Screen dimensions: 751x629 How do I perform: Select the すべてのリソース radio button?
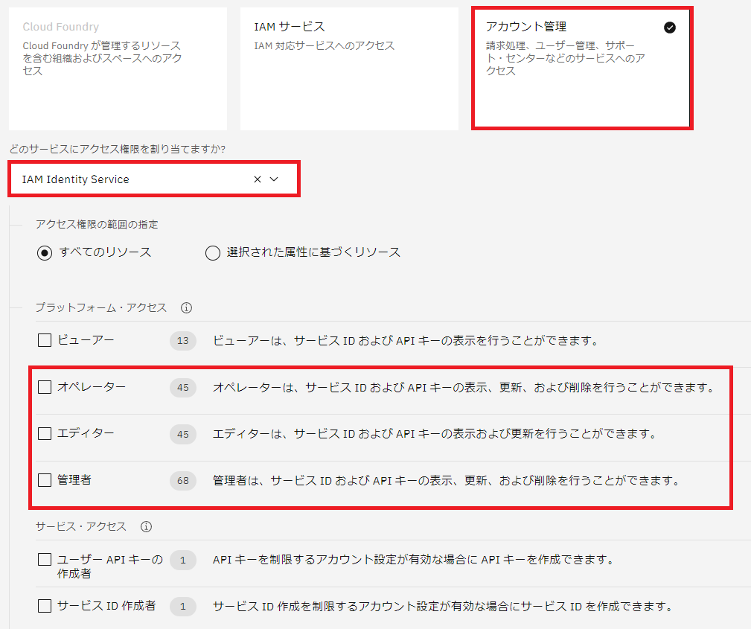click(x=45, y=252)
